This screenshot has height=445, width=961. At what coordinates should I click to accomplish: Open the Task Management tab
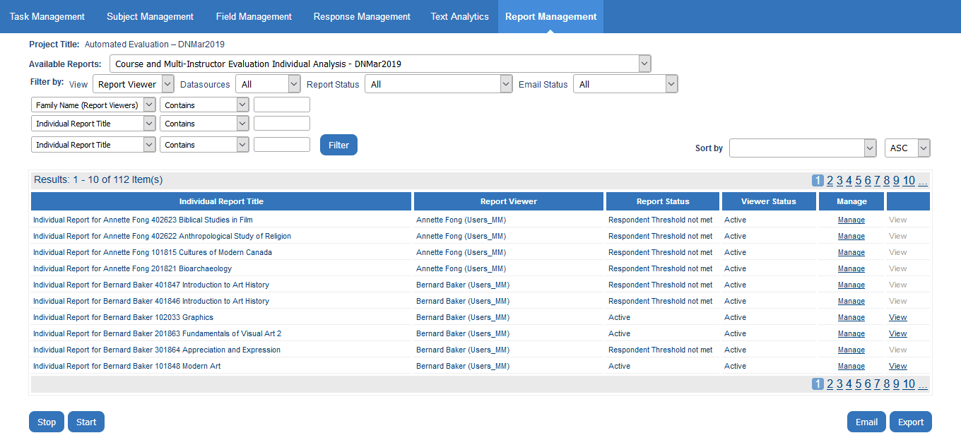pyautogui.click(x=47, y=16)
